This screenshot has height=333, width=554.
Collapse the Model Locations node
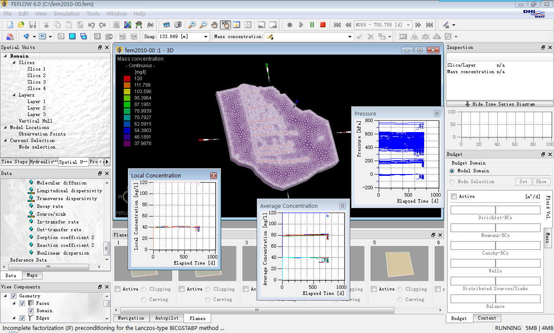6,128
